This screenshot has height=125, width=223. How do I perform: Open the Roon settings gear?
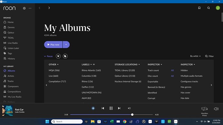pos(24,8)
